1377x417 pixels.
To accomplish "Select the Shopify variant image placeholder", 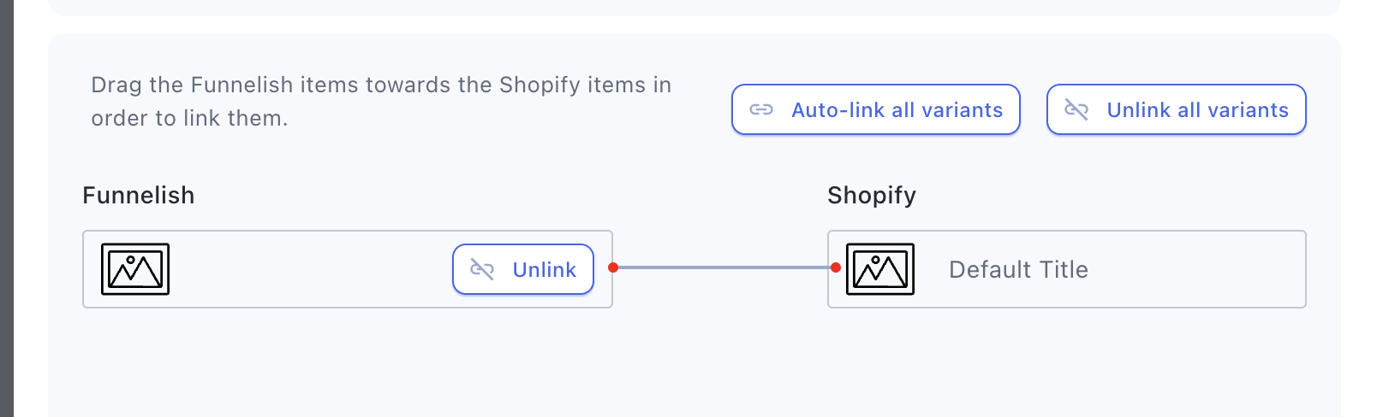I will pyautogui.click(x=880, y=269).
